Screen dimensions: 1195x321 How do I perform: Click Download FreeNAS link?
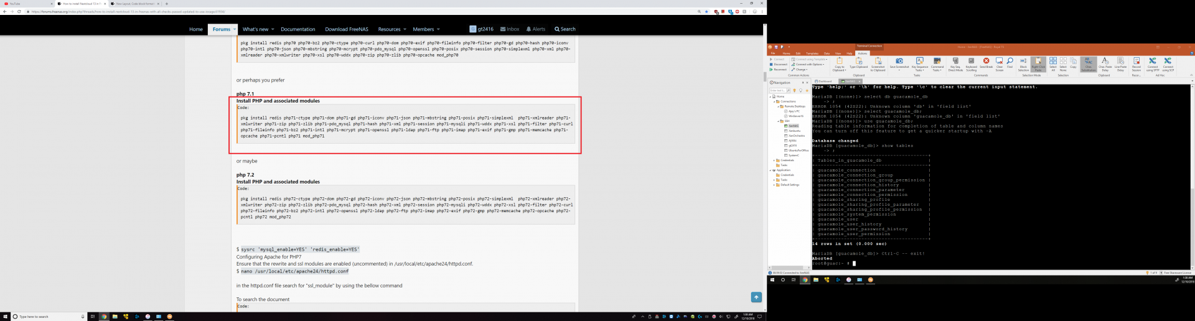click(347, 29)
